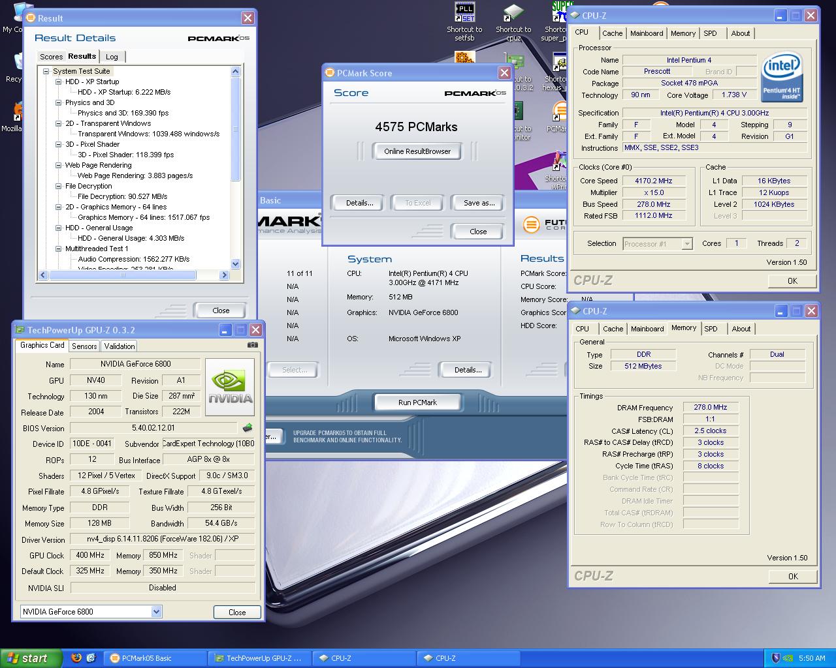Click Save as button in PCMark Score
This screenshot has width=836, height=668.
(x=479, y=203)
